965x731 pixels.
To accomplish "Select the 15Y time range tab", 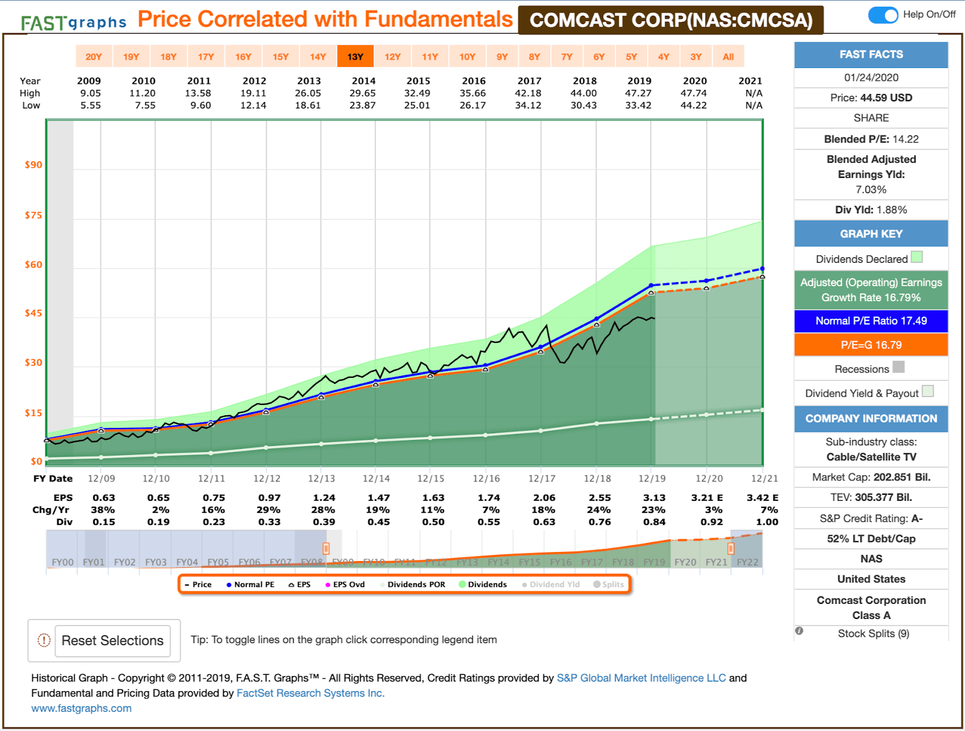I will tap(280, 57).
